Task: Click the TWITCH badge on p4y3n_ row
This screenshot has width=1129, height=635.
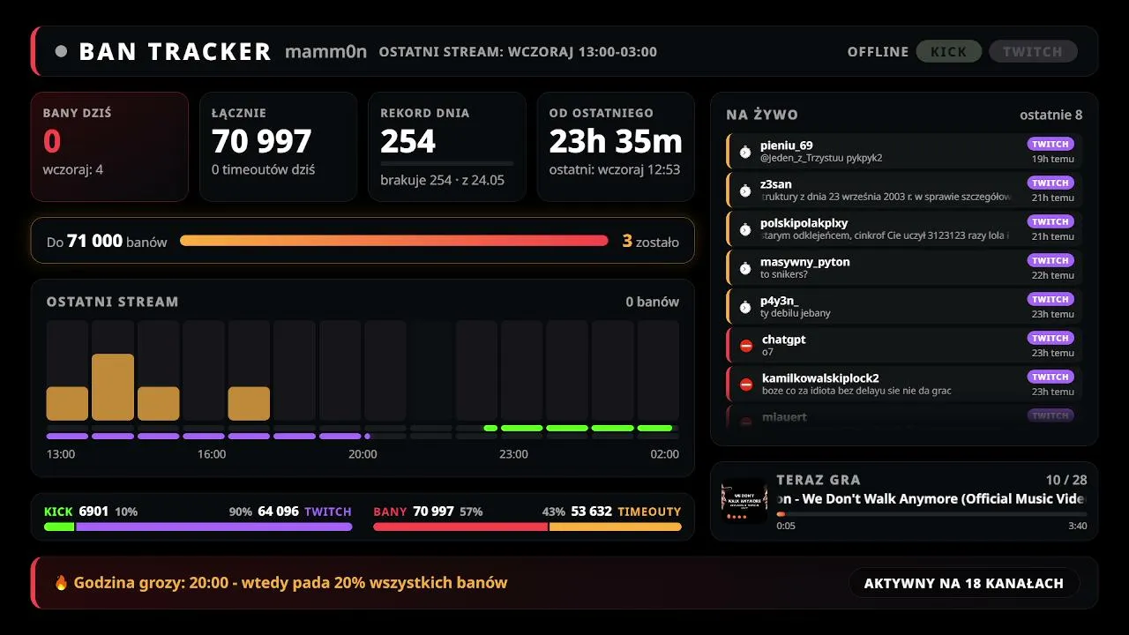Action: (x=1050, y=299)
